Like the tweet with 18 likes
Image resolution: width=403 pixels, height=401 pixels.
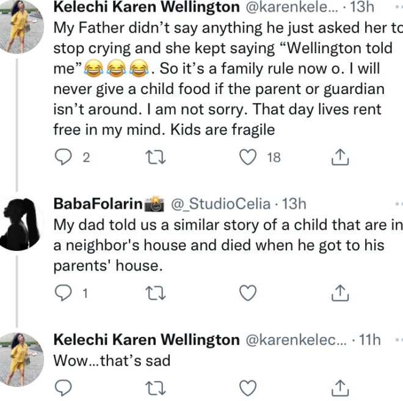247,157
